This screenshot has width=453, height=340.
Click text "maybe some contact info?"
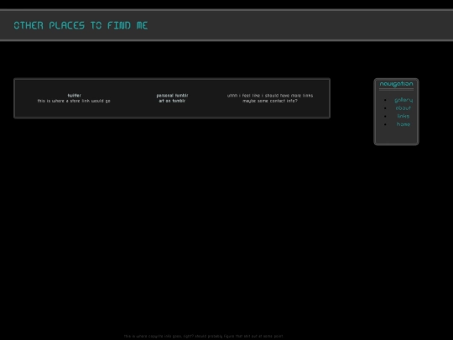coord(270,101)
